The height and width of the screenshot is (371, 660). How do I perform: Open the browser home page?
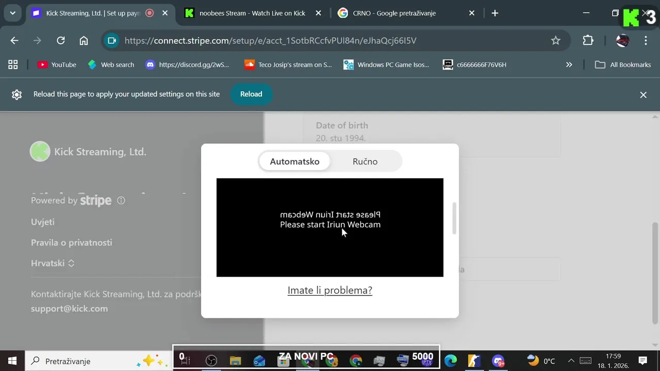(84, 41)
